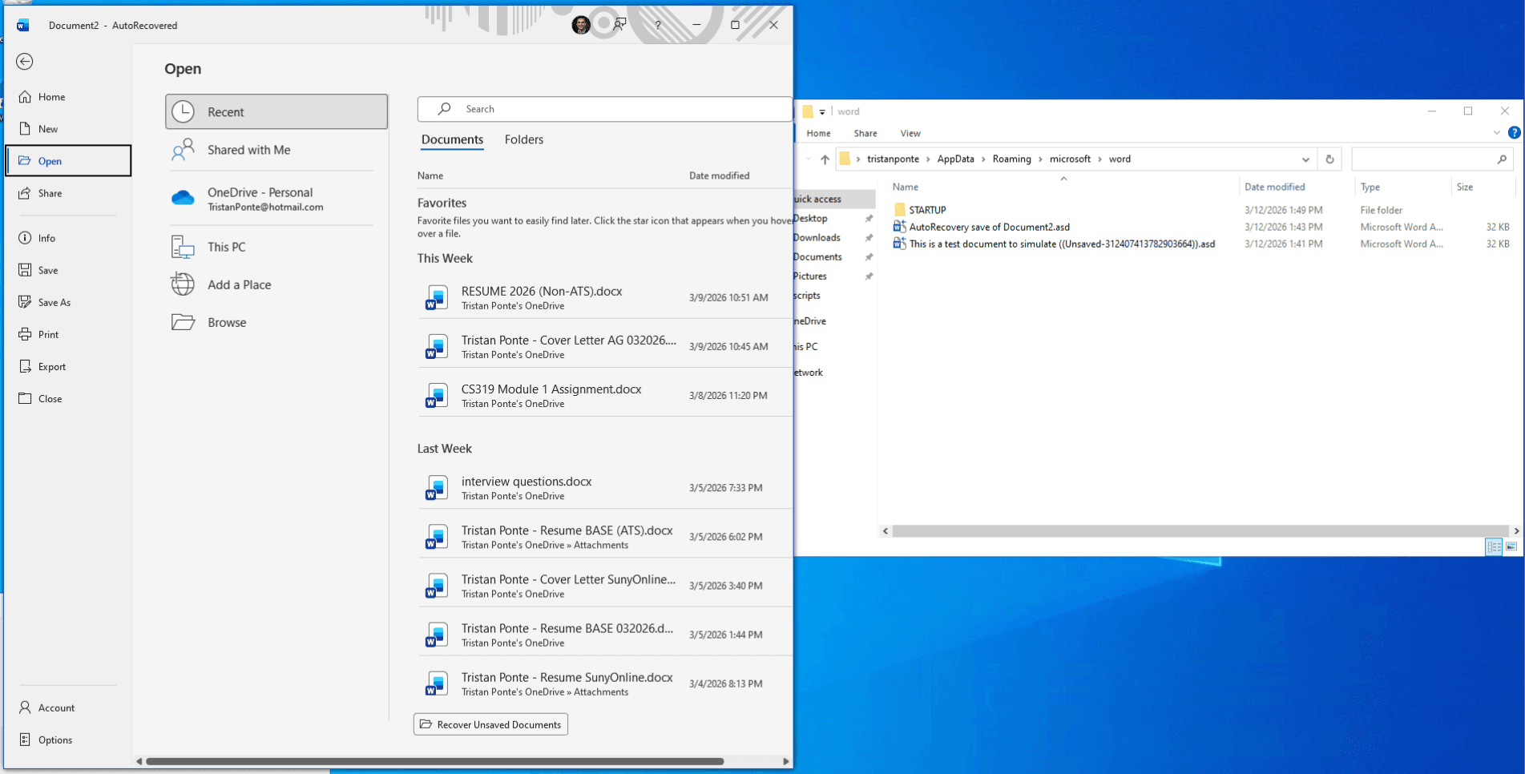Unpin Desktop from Quick access

tap(869, 219)
